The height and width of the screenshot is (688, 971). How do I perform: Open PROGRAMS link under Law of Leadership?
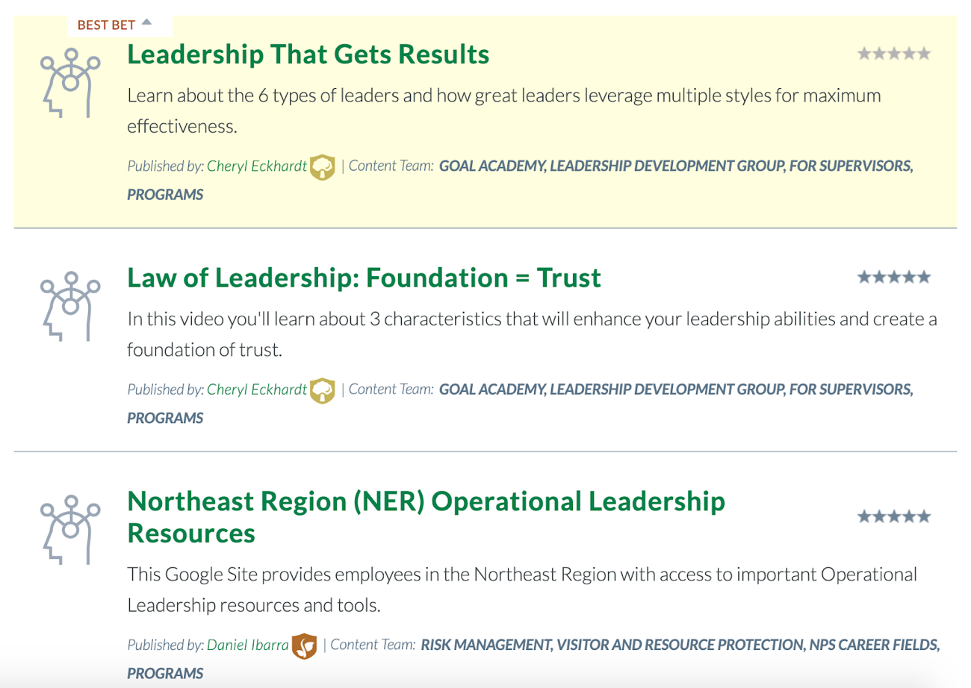[x=165, y=419]
